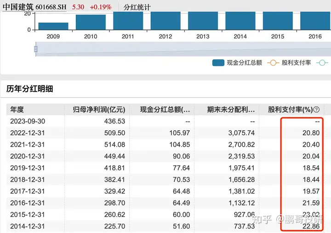This screenshot has height=233, width=331.
Task: Click net profit value 260.62
Action: 114,215
